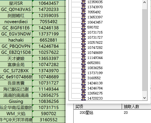Click spreadsheet cell GC_Q0Y43VAS

(16, 10)
